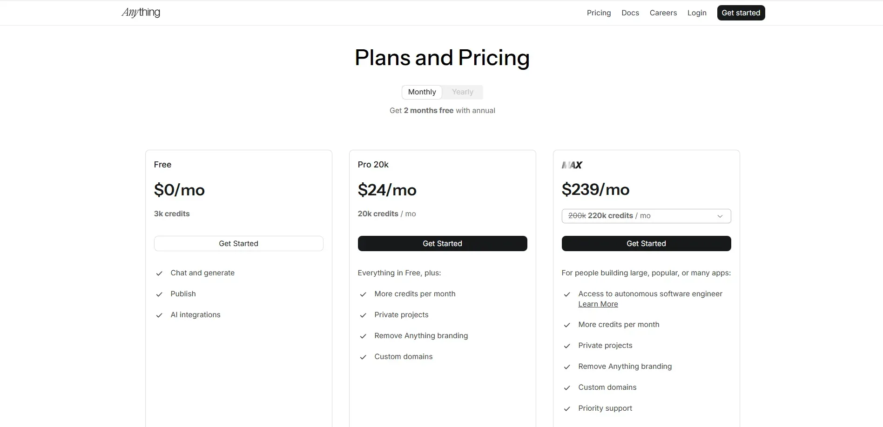Click the Get started button in the navbar
The width and height of the screenshot is (883, 427).
[740, 13]
